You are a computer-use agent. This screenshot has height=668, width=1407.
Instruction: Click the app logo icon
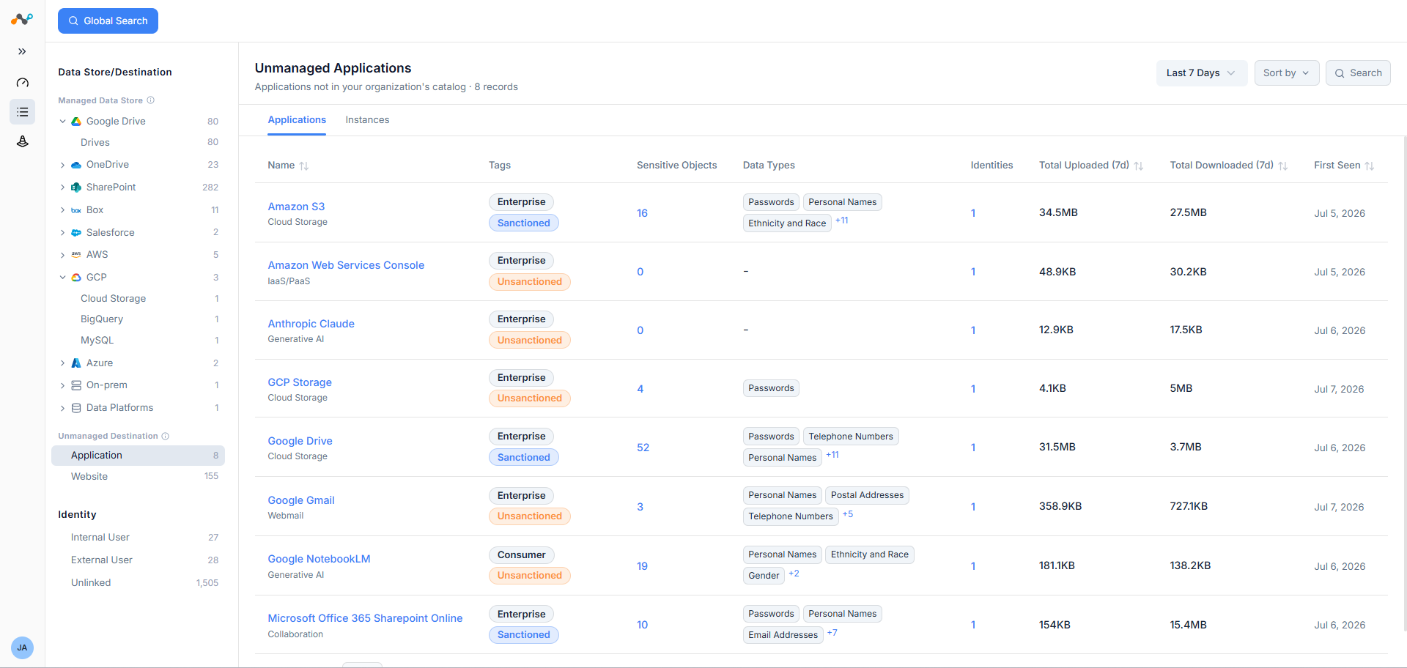pos(22,20)
